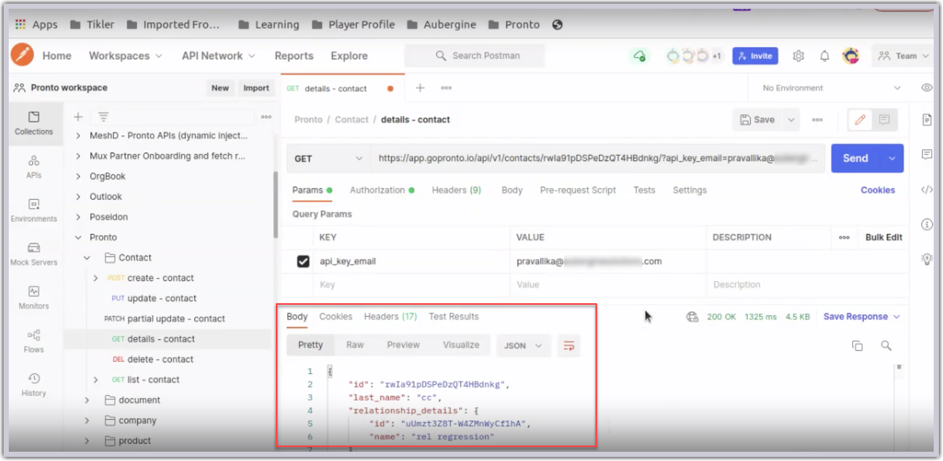Image resolution: width=943 pixels, height=461 pixels.
Task: Open Flows sidebar section
Action: pos(34,341)
